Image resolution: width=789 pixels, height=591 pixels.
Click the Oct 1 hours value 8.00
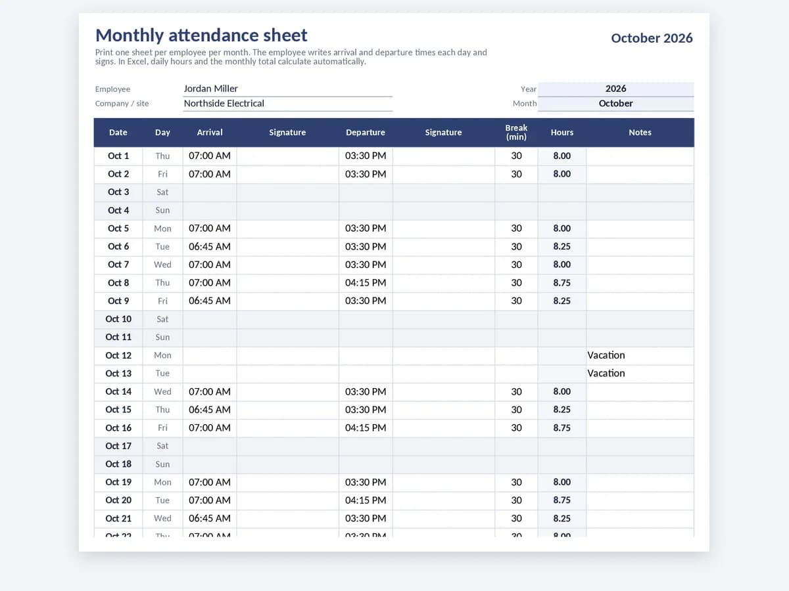[x=562, y=156]
